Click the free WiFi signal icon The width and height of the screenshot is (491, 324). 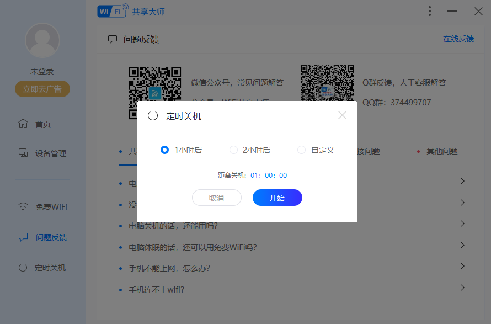point(23,207)
